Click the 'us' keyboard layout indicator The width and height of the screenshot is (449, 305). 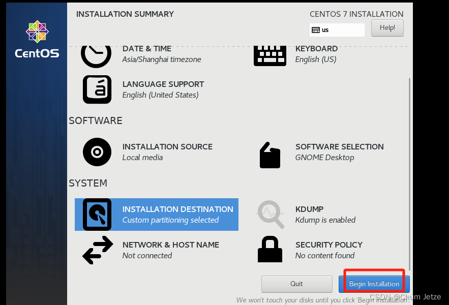pyautogui.click(x=337, y=30)
